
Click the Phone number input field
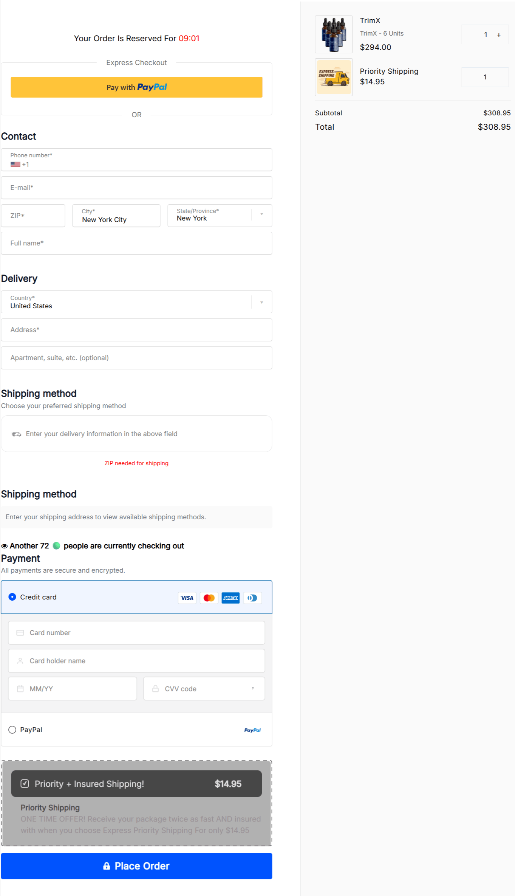click(x=136, y=160)
